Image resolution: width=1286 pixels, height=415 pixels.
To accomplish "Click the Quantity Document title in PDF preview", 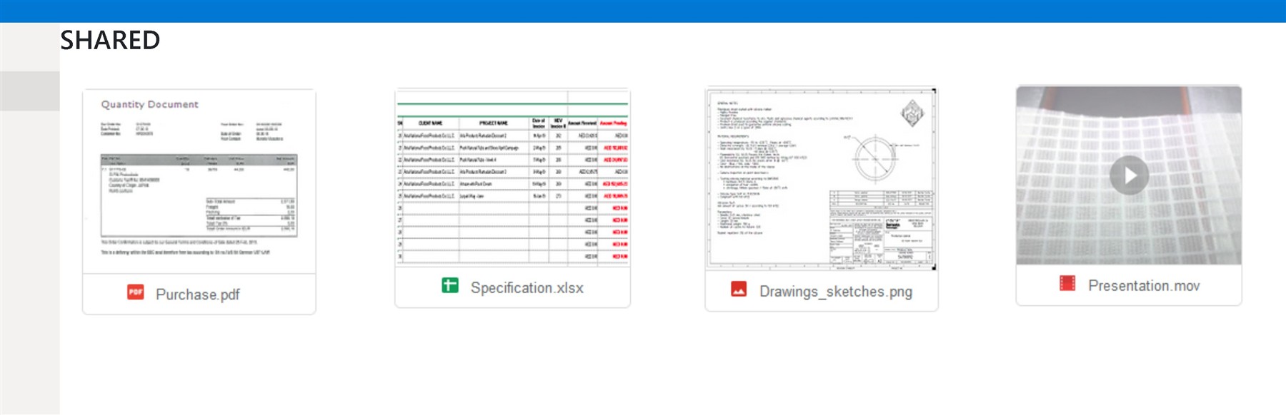I will pyautogui.click(x=149, y=104).
